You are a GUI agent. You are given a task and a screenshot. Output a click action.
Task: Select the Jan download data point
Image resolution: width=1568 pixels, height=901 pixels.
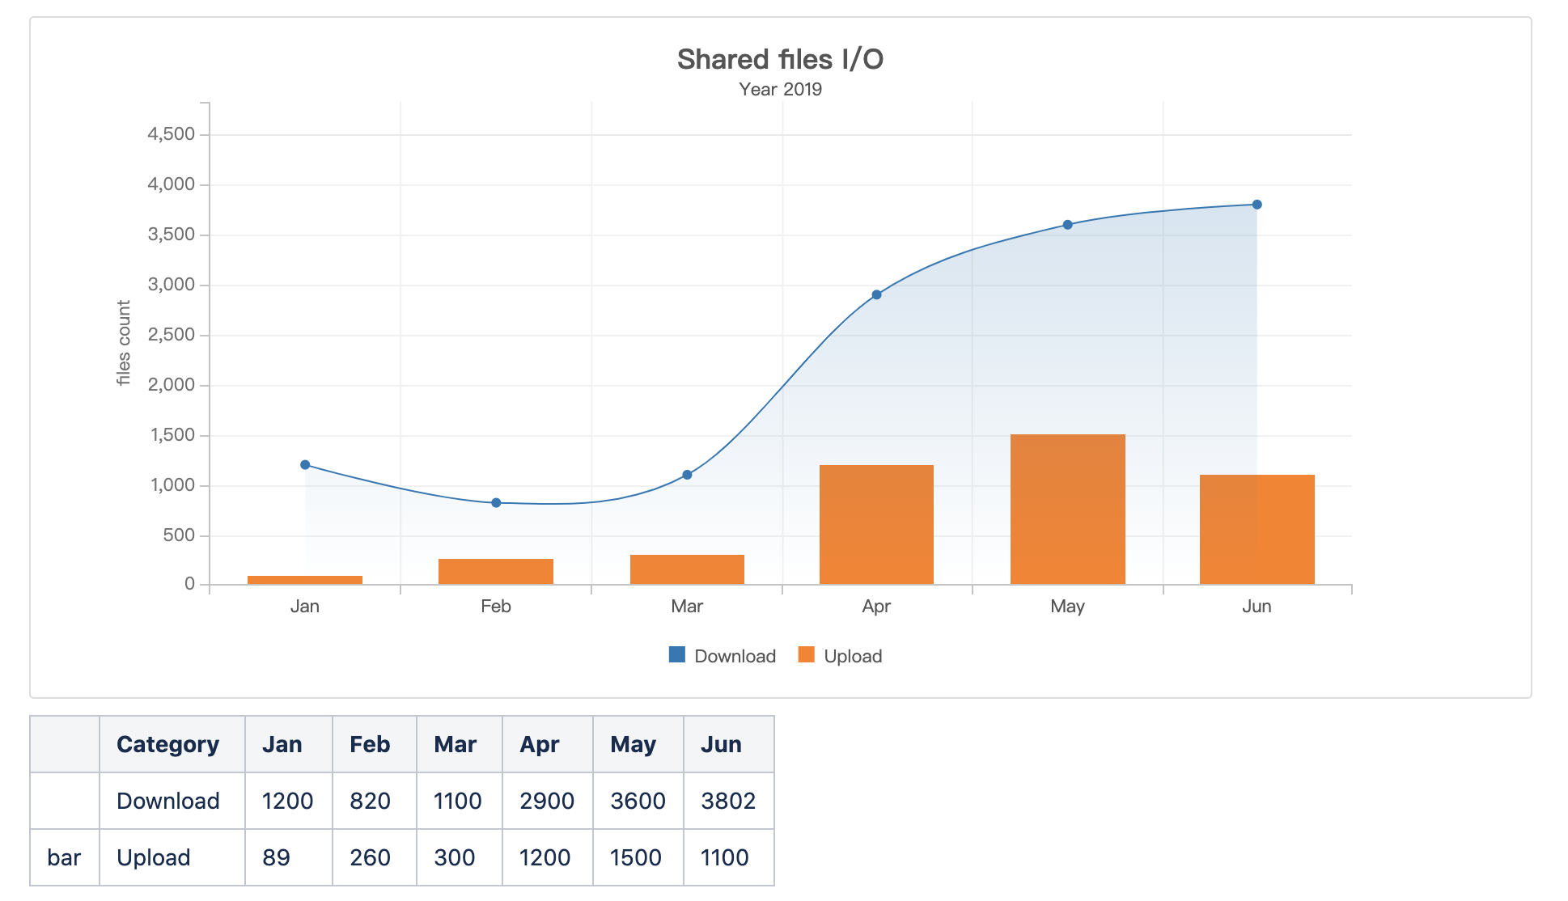coord(305,463)
